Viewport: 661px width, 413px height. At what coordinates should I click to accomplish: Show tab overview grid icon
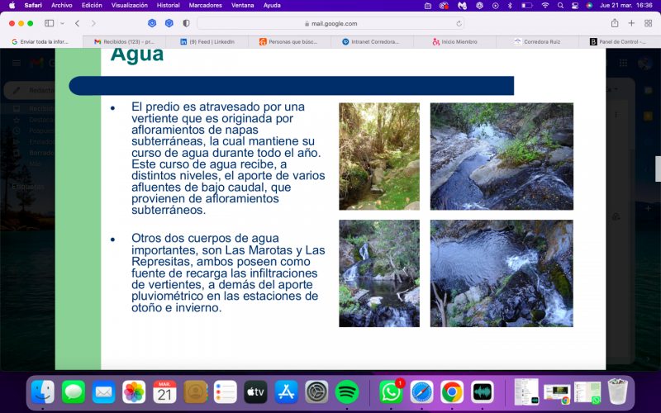649,23
